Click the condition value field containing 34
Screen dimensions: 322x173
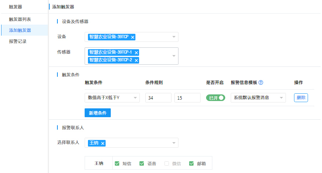158,98
